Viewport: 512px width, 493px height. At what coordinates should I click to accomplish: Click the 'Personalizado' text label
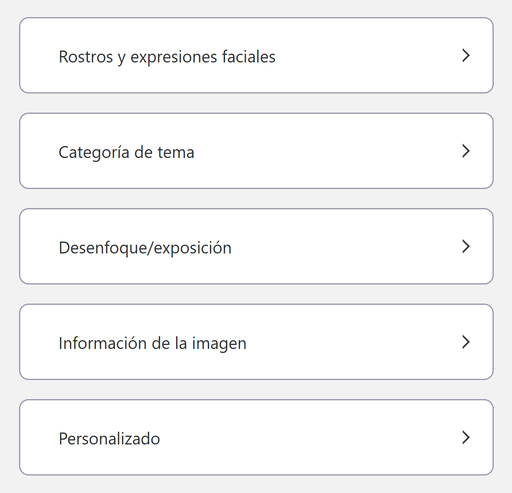[x=109, y=439]
